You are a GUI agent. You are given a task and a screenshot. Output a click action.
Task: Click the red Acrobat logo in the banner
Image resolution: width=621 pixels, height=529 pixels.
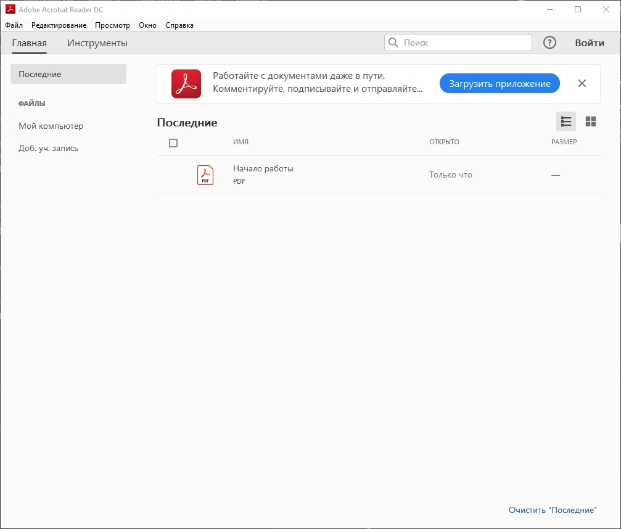click(x=186, y=84)
